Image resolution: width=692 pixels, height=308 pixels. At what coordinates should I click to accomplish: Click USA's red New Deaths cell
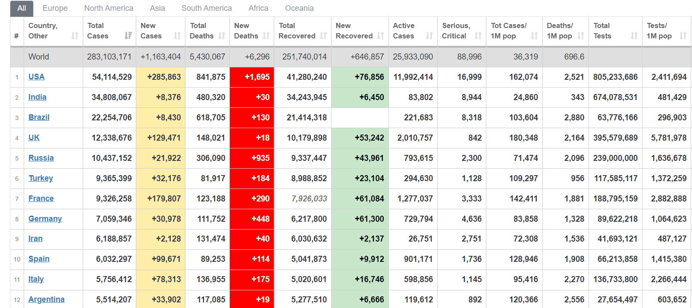tap(252, 77)
